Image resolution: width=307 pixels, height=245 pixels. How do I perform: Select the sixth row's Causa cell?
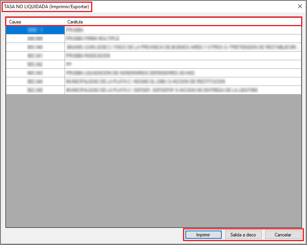click(35, 73)
